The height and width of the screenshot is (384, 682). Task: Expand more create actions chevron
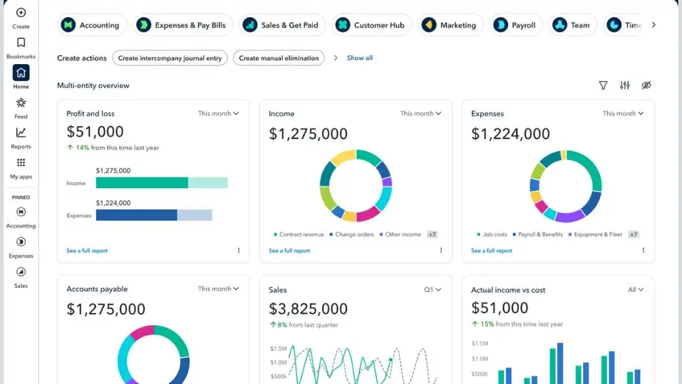coord(336,58)
